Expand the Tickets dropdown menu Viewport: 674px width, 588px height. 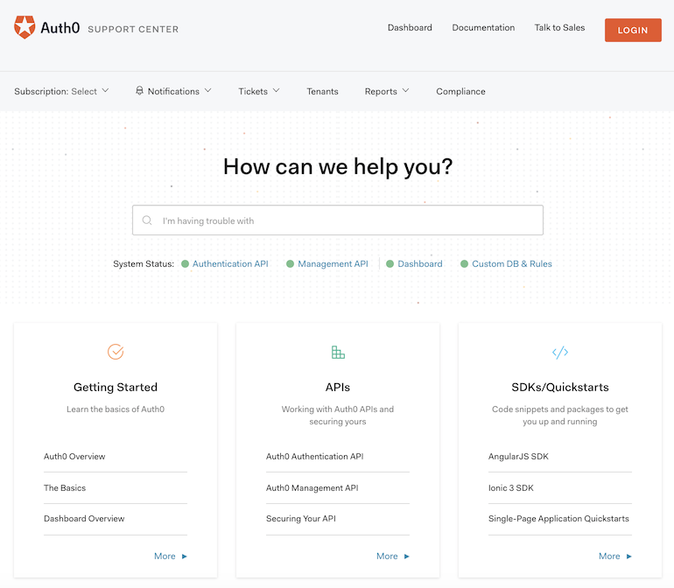[259, 91]
